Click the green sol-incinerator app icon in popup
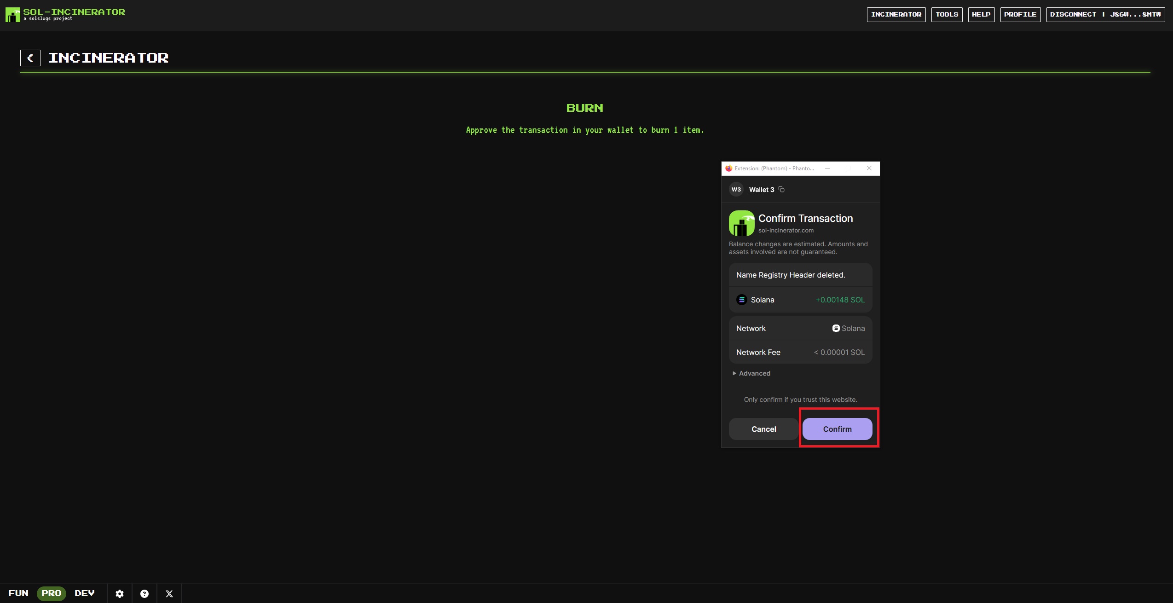 click(x=741, y=223)
